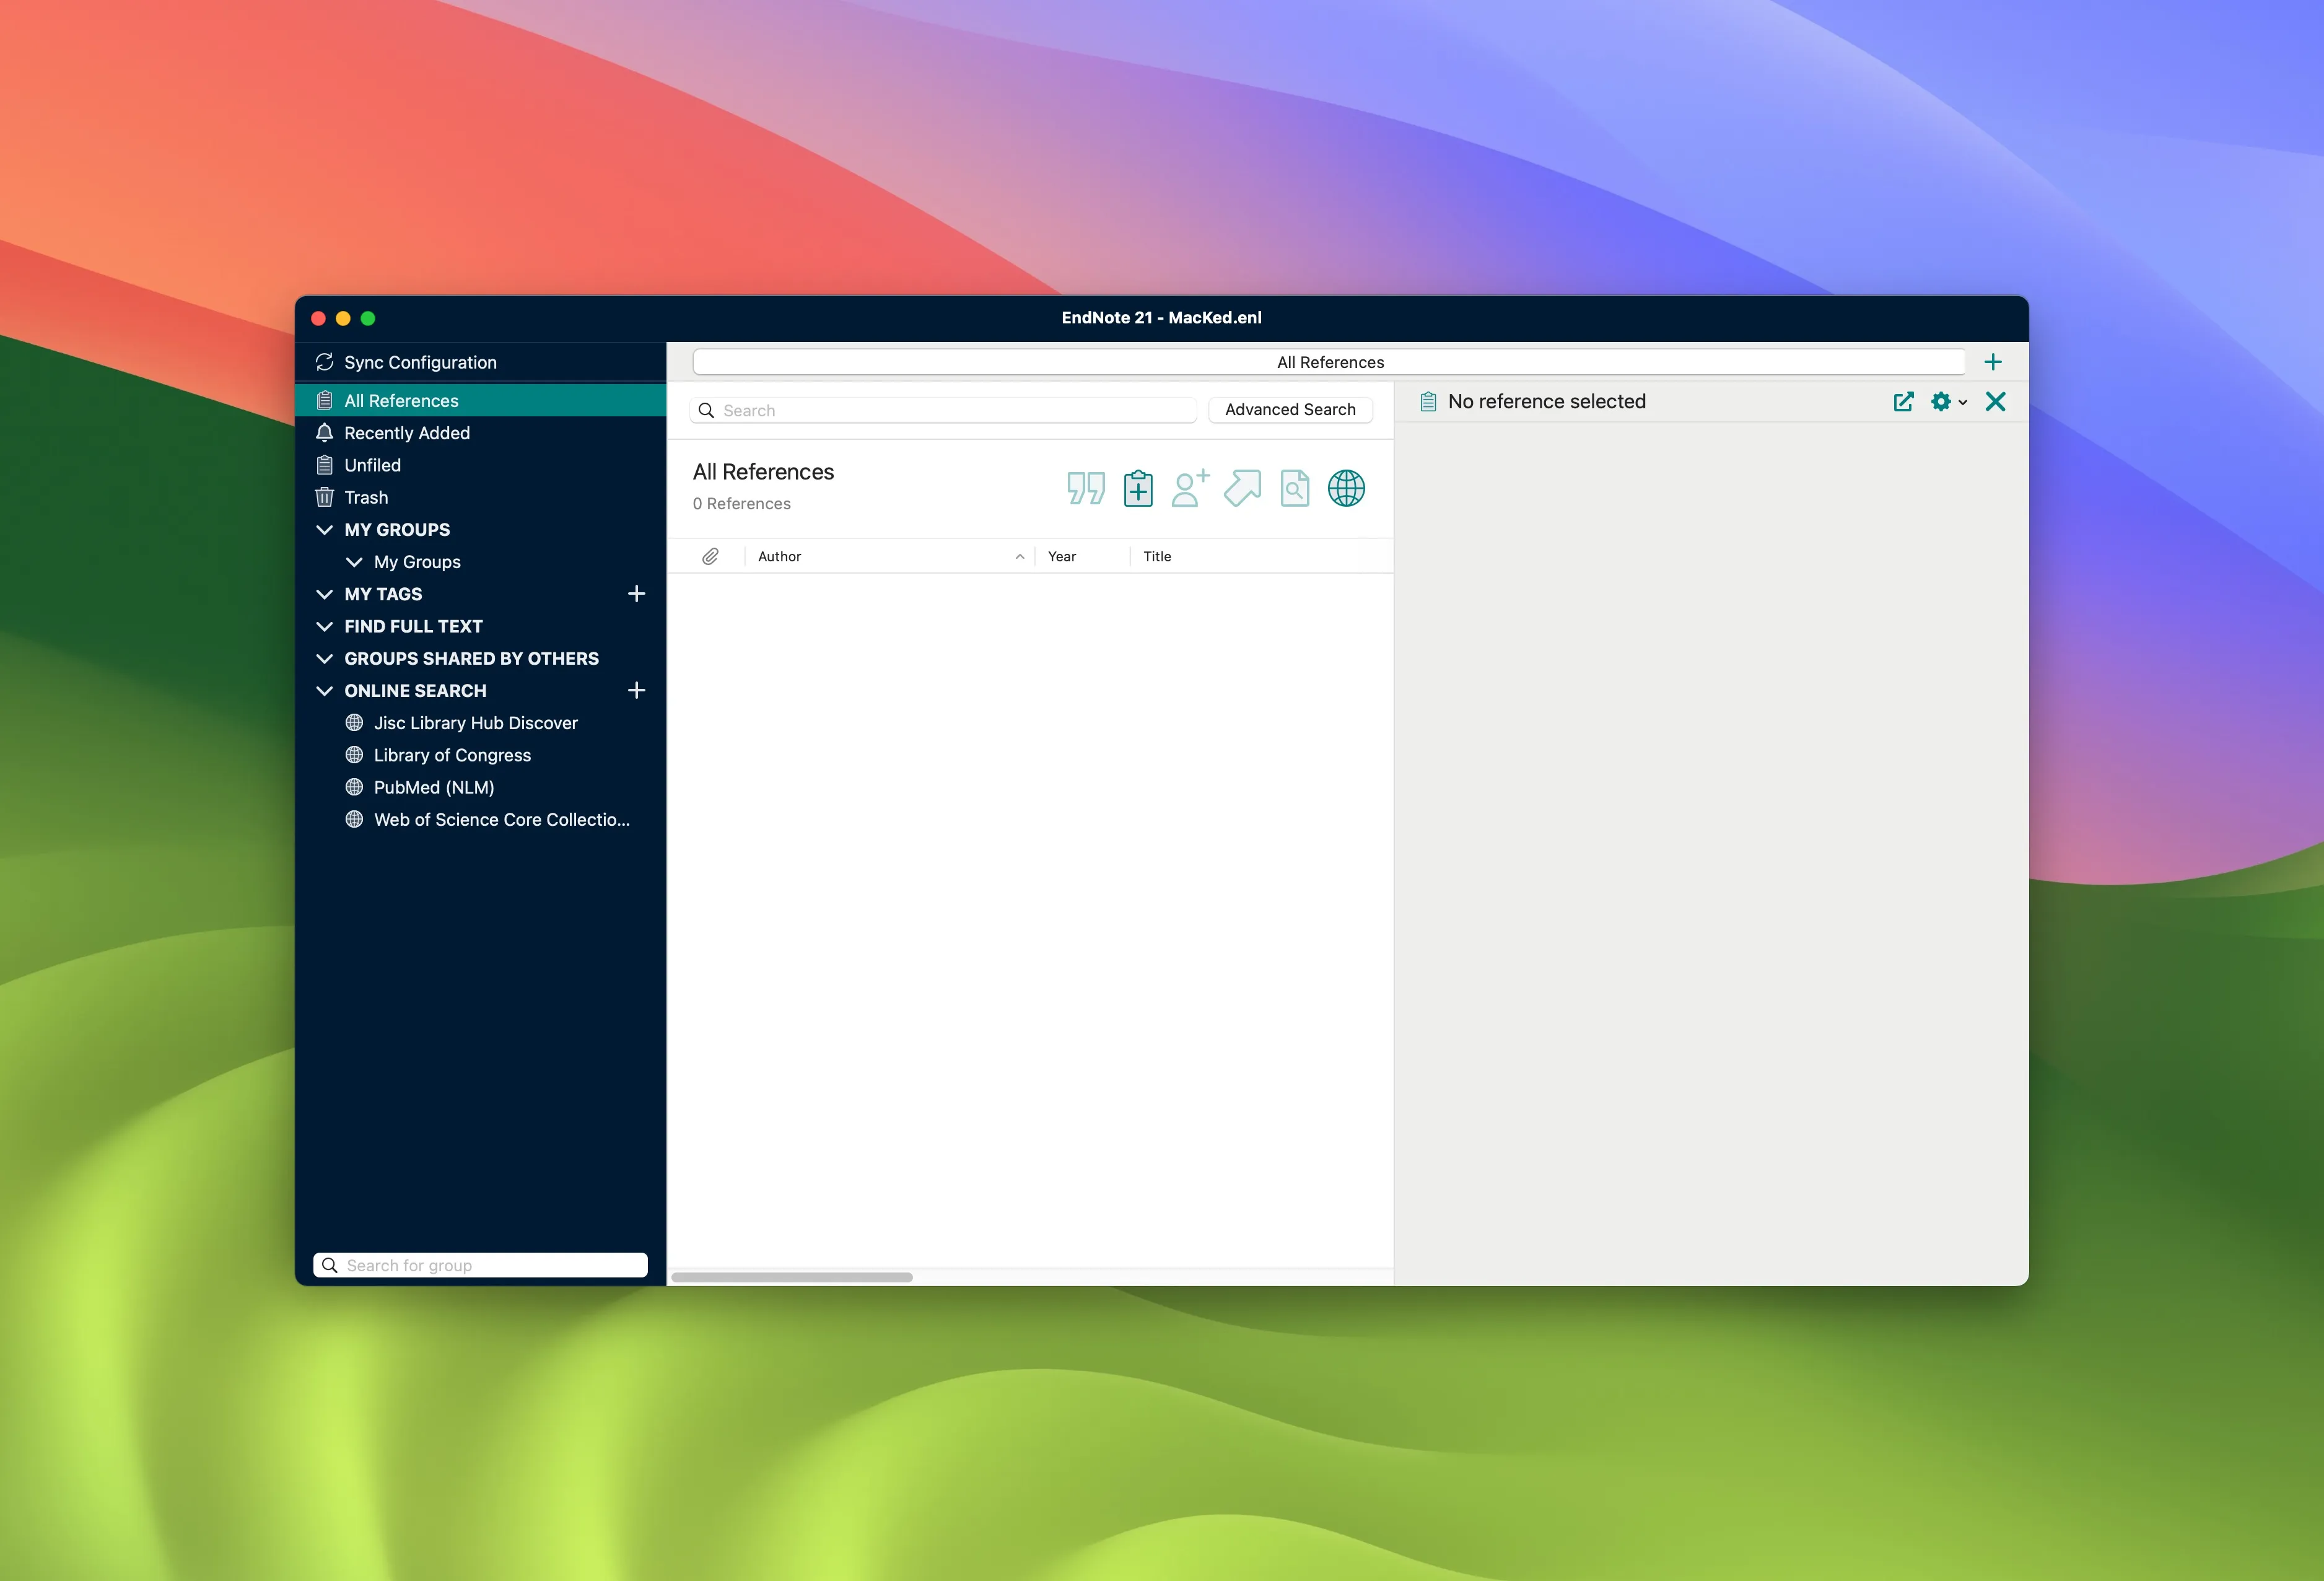Collapse the MY GROUPS section
2324x1581 pixels.
[x=324, y=530]
